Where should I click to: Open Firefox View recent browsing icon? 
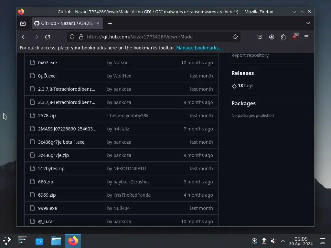tap(23, 23)
